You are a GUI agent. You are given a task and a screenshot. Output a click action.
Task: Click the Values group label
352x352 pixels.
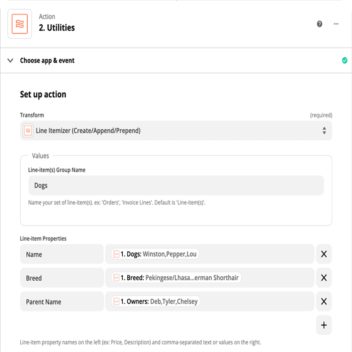[x=40, y=156]
